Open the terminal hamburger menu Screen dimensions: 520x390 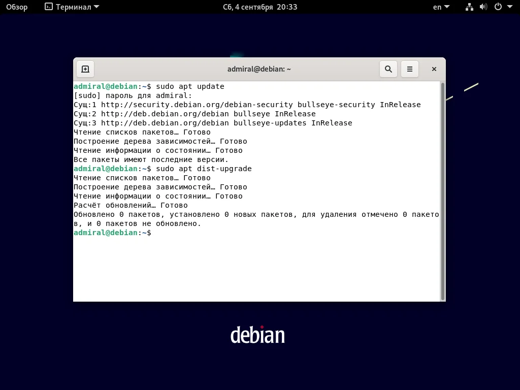[x=410, y=69]
